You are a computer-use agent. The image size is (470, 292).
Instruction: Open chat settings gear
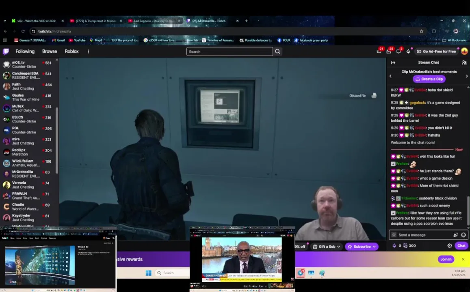(450, 246)
